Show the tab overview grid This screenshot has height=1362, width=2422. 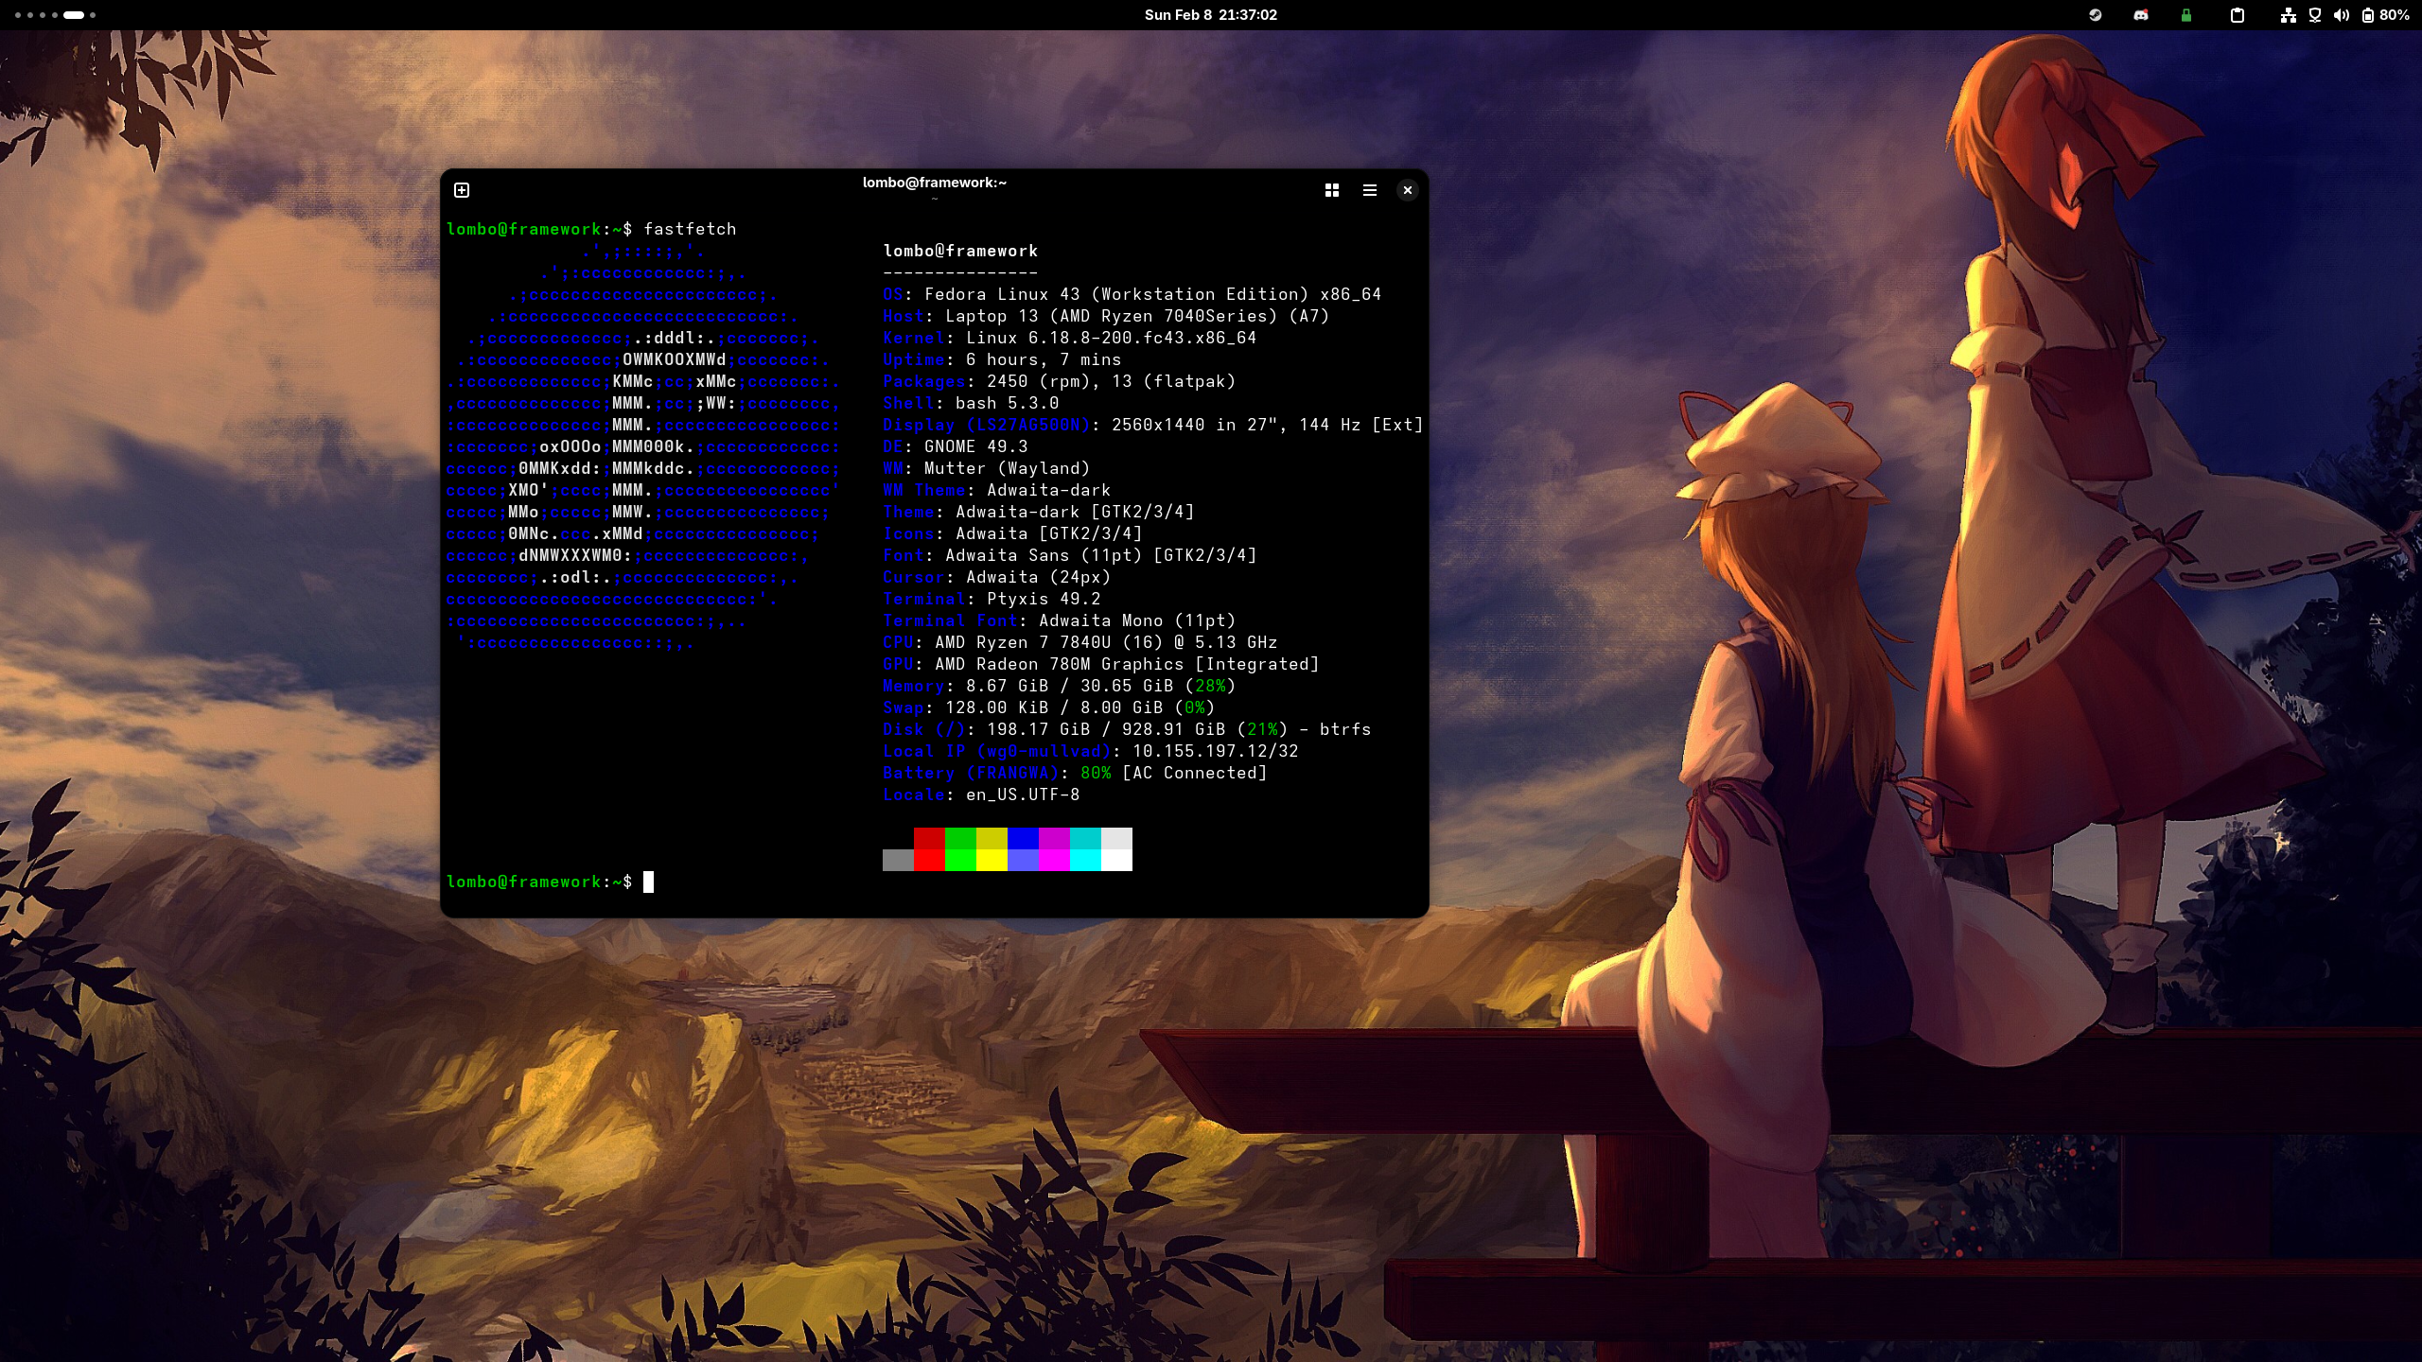(x=1331, y=190)
